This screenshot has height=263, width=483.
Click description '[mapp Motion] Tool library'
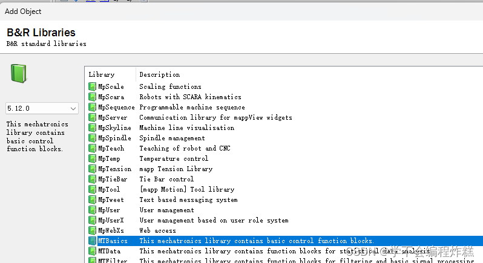(x=187, y=189)
